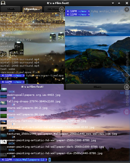Image resolution: width=130 pixels, height=163 pixels.
Task: Click thumbnail of falling-drops-27974-3840x2160.jpg
Action: coord(4,103)
